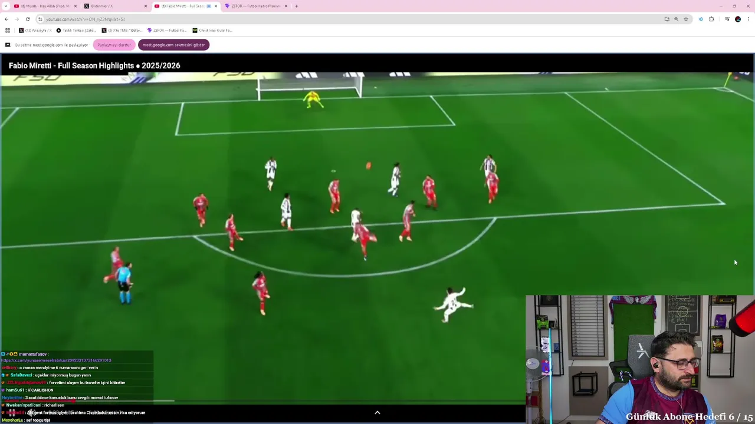View site information icon in address bar

[40, 19]
